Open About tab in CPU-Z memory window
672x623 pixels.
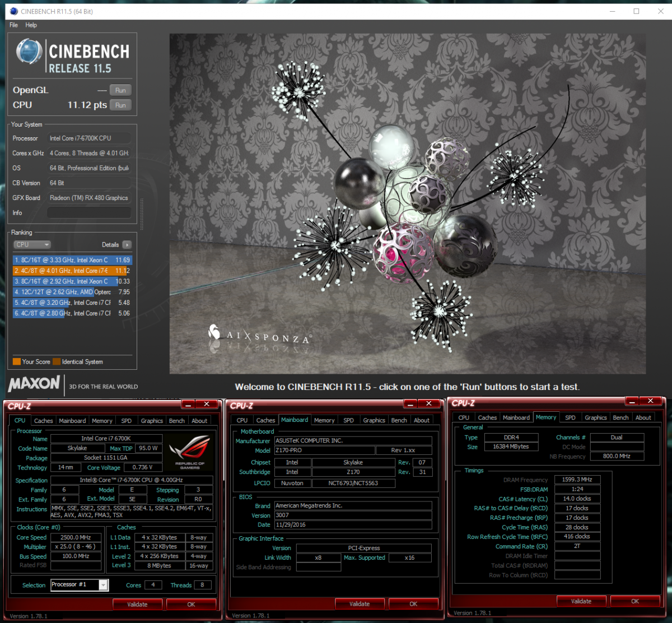pos(643,417)
